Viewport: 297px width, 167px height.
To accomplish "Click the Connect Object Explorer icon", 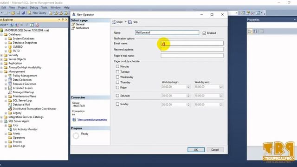I will pyautogui.click(x=12, y=25).
